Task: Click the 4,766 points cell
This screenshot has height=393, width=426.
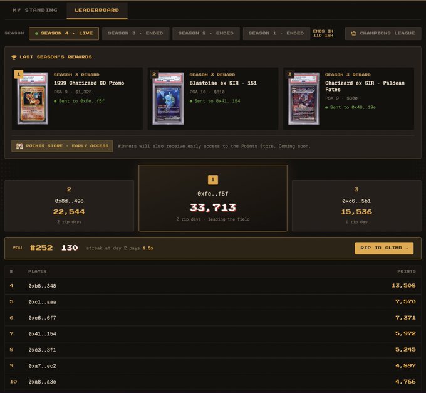Action: pos(405,382)
